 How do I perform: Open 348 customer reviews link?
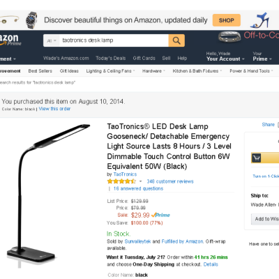[170, 181]
